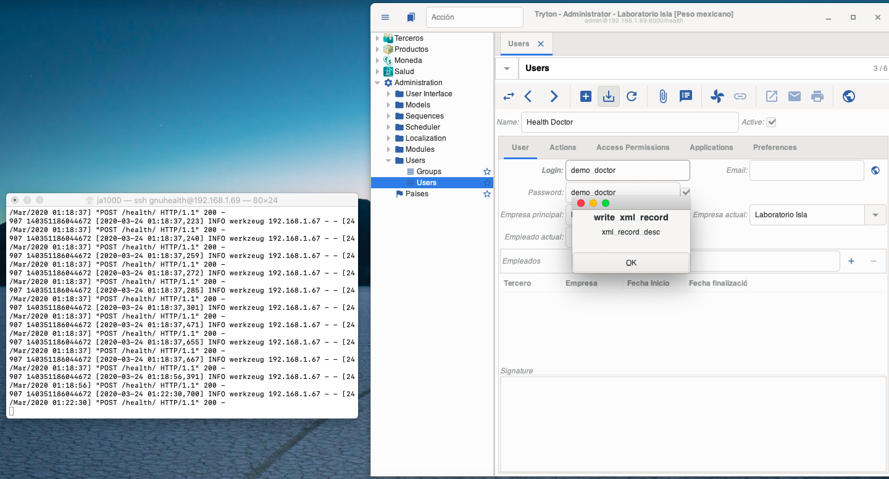The height and width of the screenshot is (479, 889).
Task: Click the Switch view toolbar icon
Action: click(x=509, y=96)
